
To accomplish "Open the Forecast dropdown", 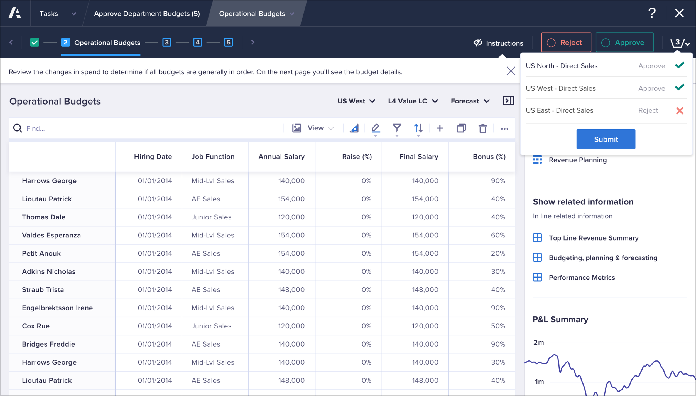I will pos(470,101).
